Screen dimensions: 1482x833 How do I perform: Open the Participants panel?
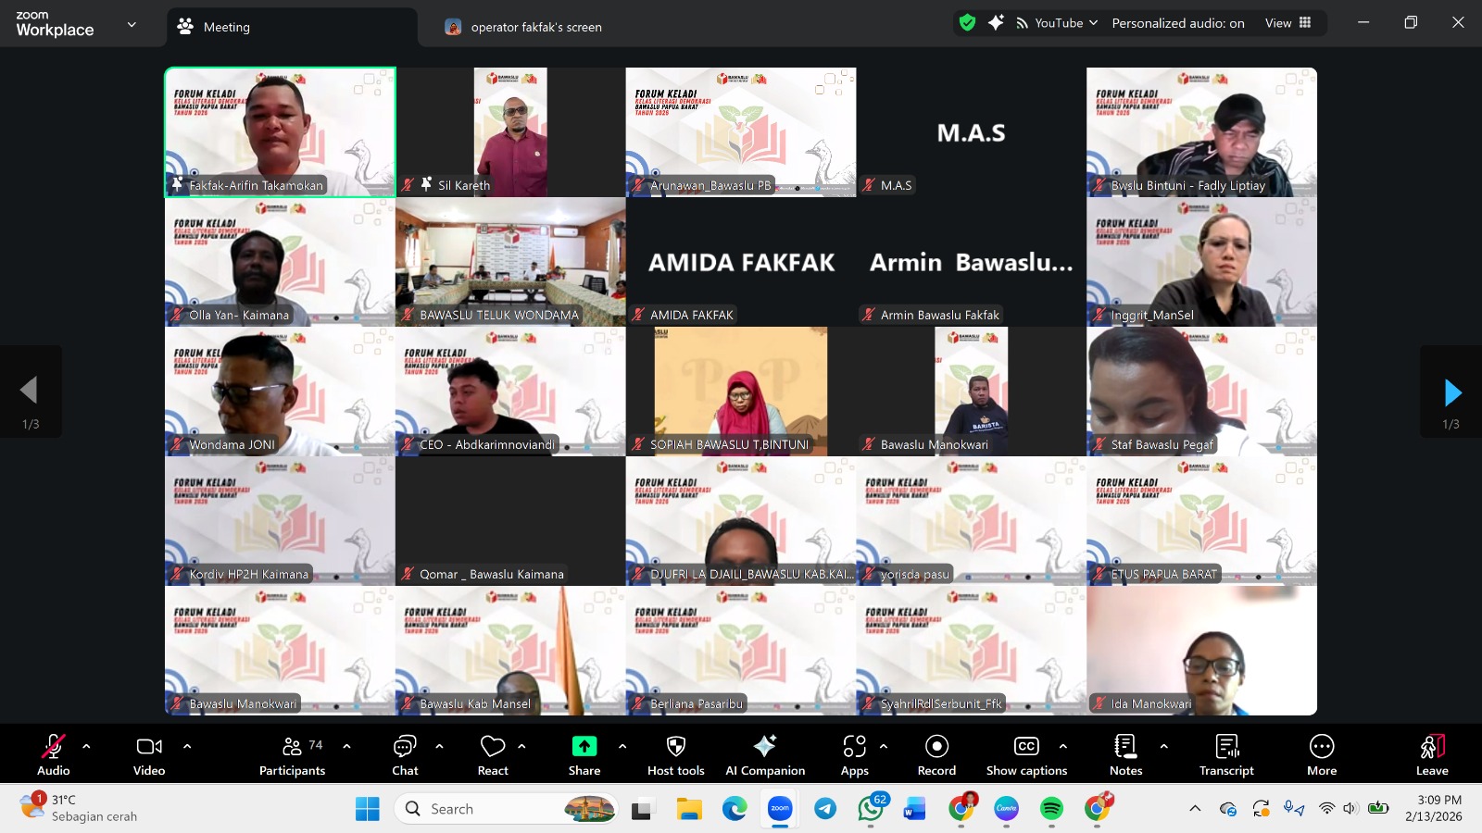(x=292, y=754)
